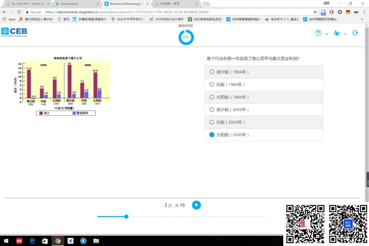Open Microsoft Store from taskbar
This screenshot has width=369, height=246.
(45, 241)
